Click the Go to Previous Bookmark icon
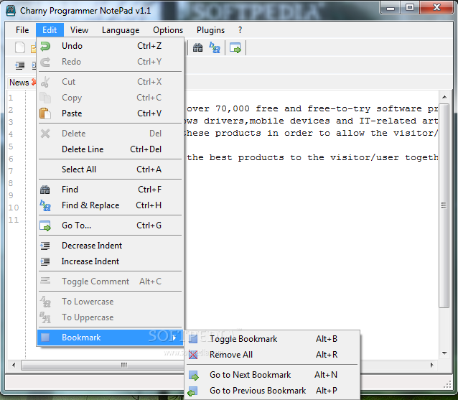Screen dimensions: 458x400 193,391
